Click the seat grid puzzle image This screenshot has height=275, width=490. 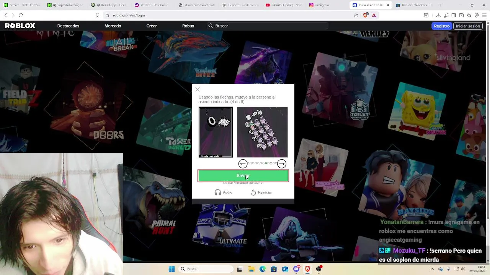click(x=262, y=132)
